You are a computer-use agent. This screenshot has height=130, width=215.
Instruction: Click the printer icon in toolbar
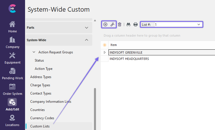tap(136, 25)
